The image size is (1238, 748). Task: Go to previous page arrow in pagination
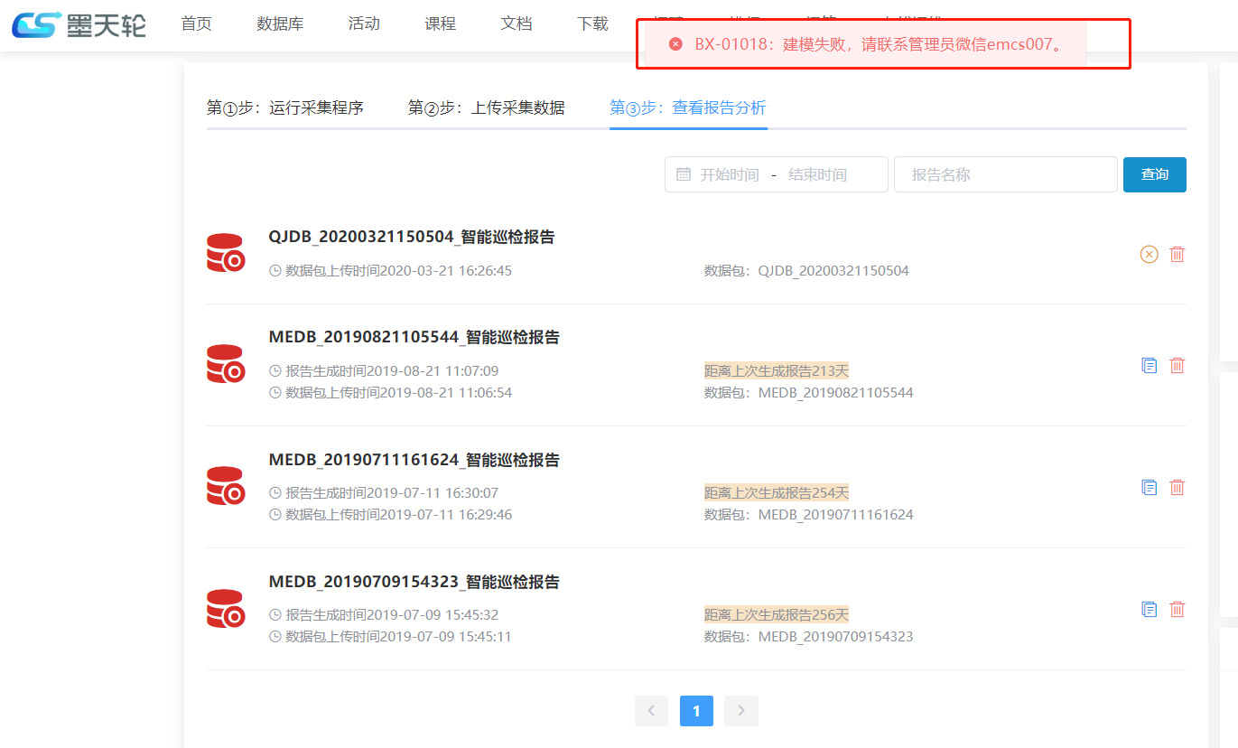(x=651, y=711)
